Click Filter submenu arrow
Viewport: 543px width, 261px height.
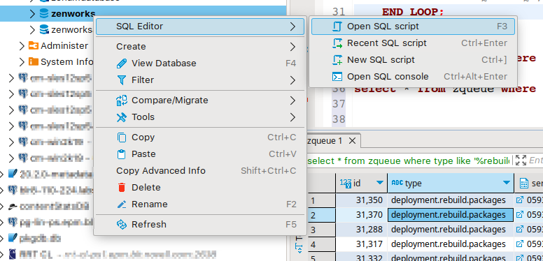coord(293,80)
